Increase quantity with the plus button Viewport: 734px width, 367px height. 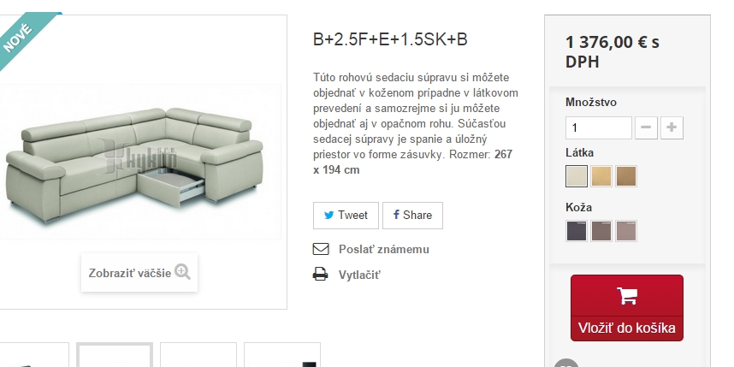click(672, 127)
